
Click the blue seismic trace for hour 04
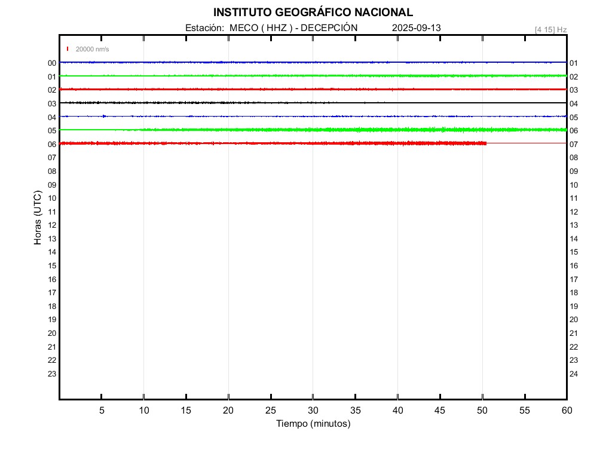(313, 117)
